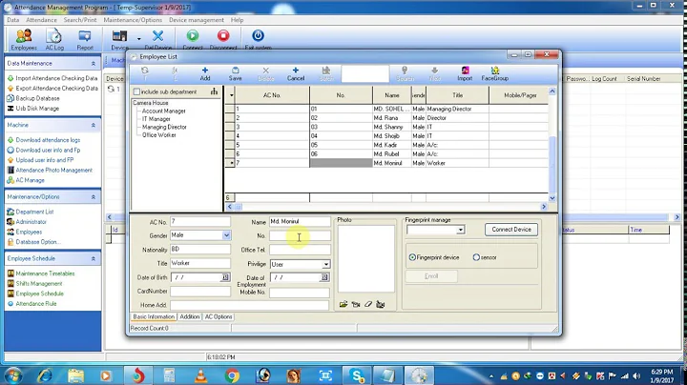Image resolution: width=687 pixels, height=385 pixels.
Task: Click the Connect Device button
Action: [x=511, y=230]
